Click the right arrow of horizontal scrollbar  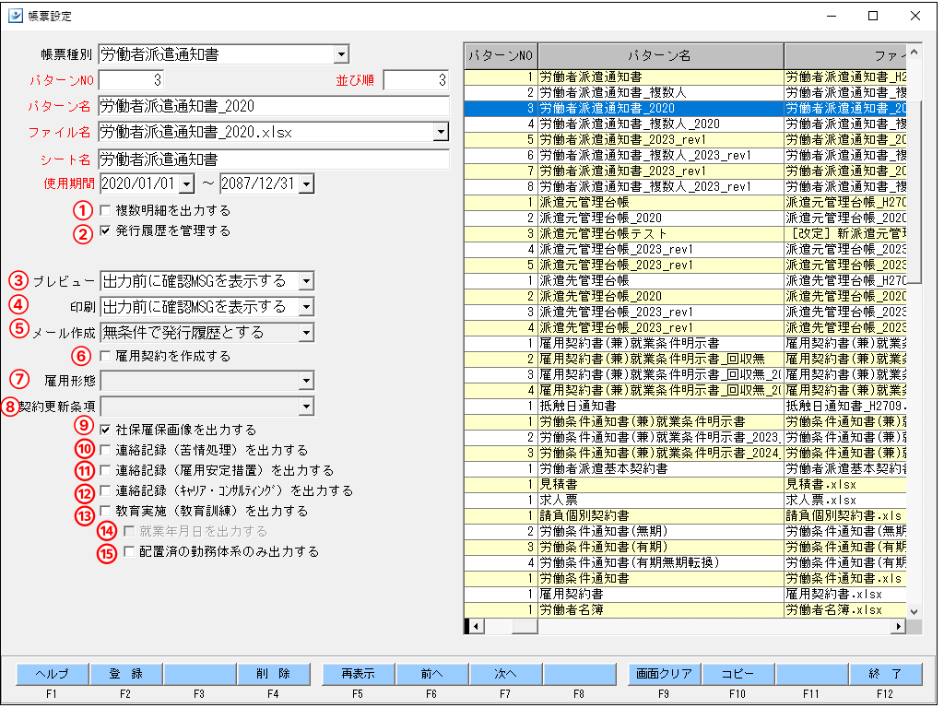[899, 626]
